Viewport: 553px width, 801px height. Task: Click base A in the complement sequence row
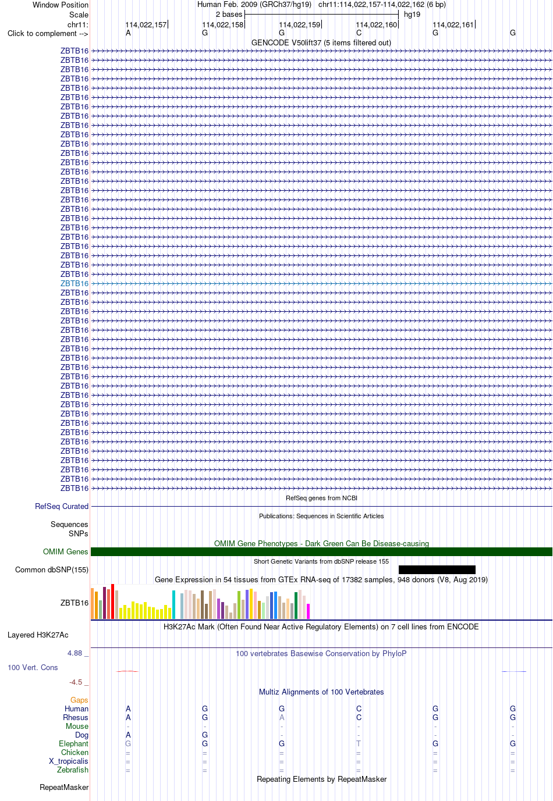(128, 33)
